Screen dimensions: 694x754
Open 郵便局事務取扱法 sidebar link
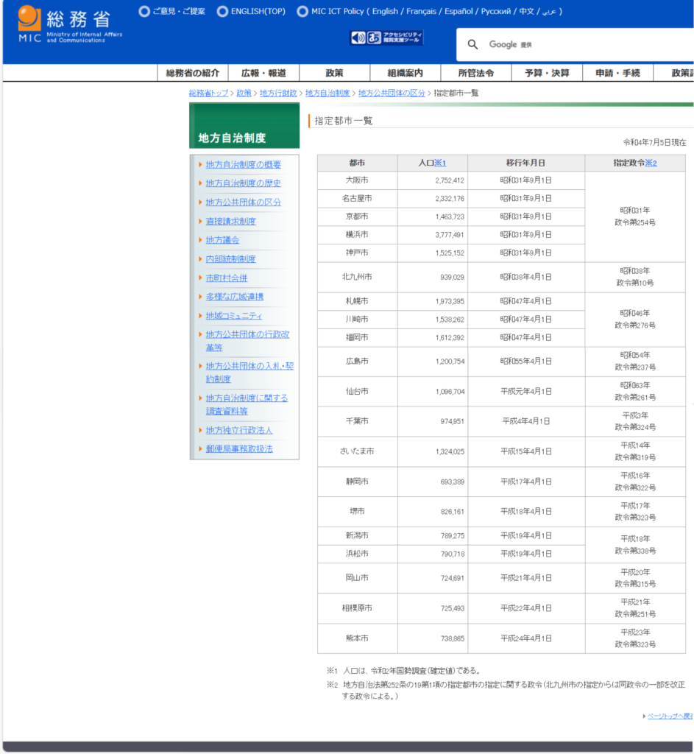pos(239,448)
